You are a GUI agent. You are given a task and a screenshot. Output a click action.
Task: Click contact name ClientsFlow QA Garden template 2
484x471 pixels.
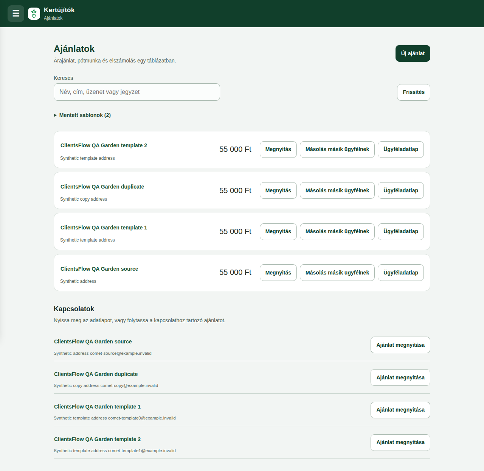(97, 439)
